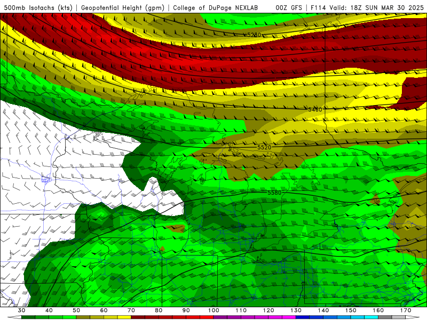Click the 5280 height contour label

(x=254, y=35)
